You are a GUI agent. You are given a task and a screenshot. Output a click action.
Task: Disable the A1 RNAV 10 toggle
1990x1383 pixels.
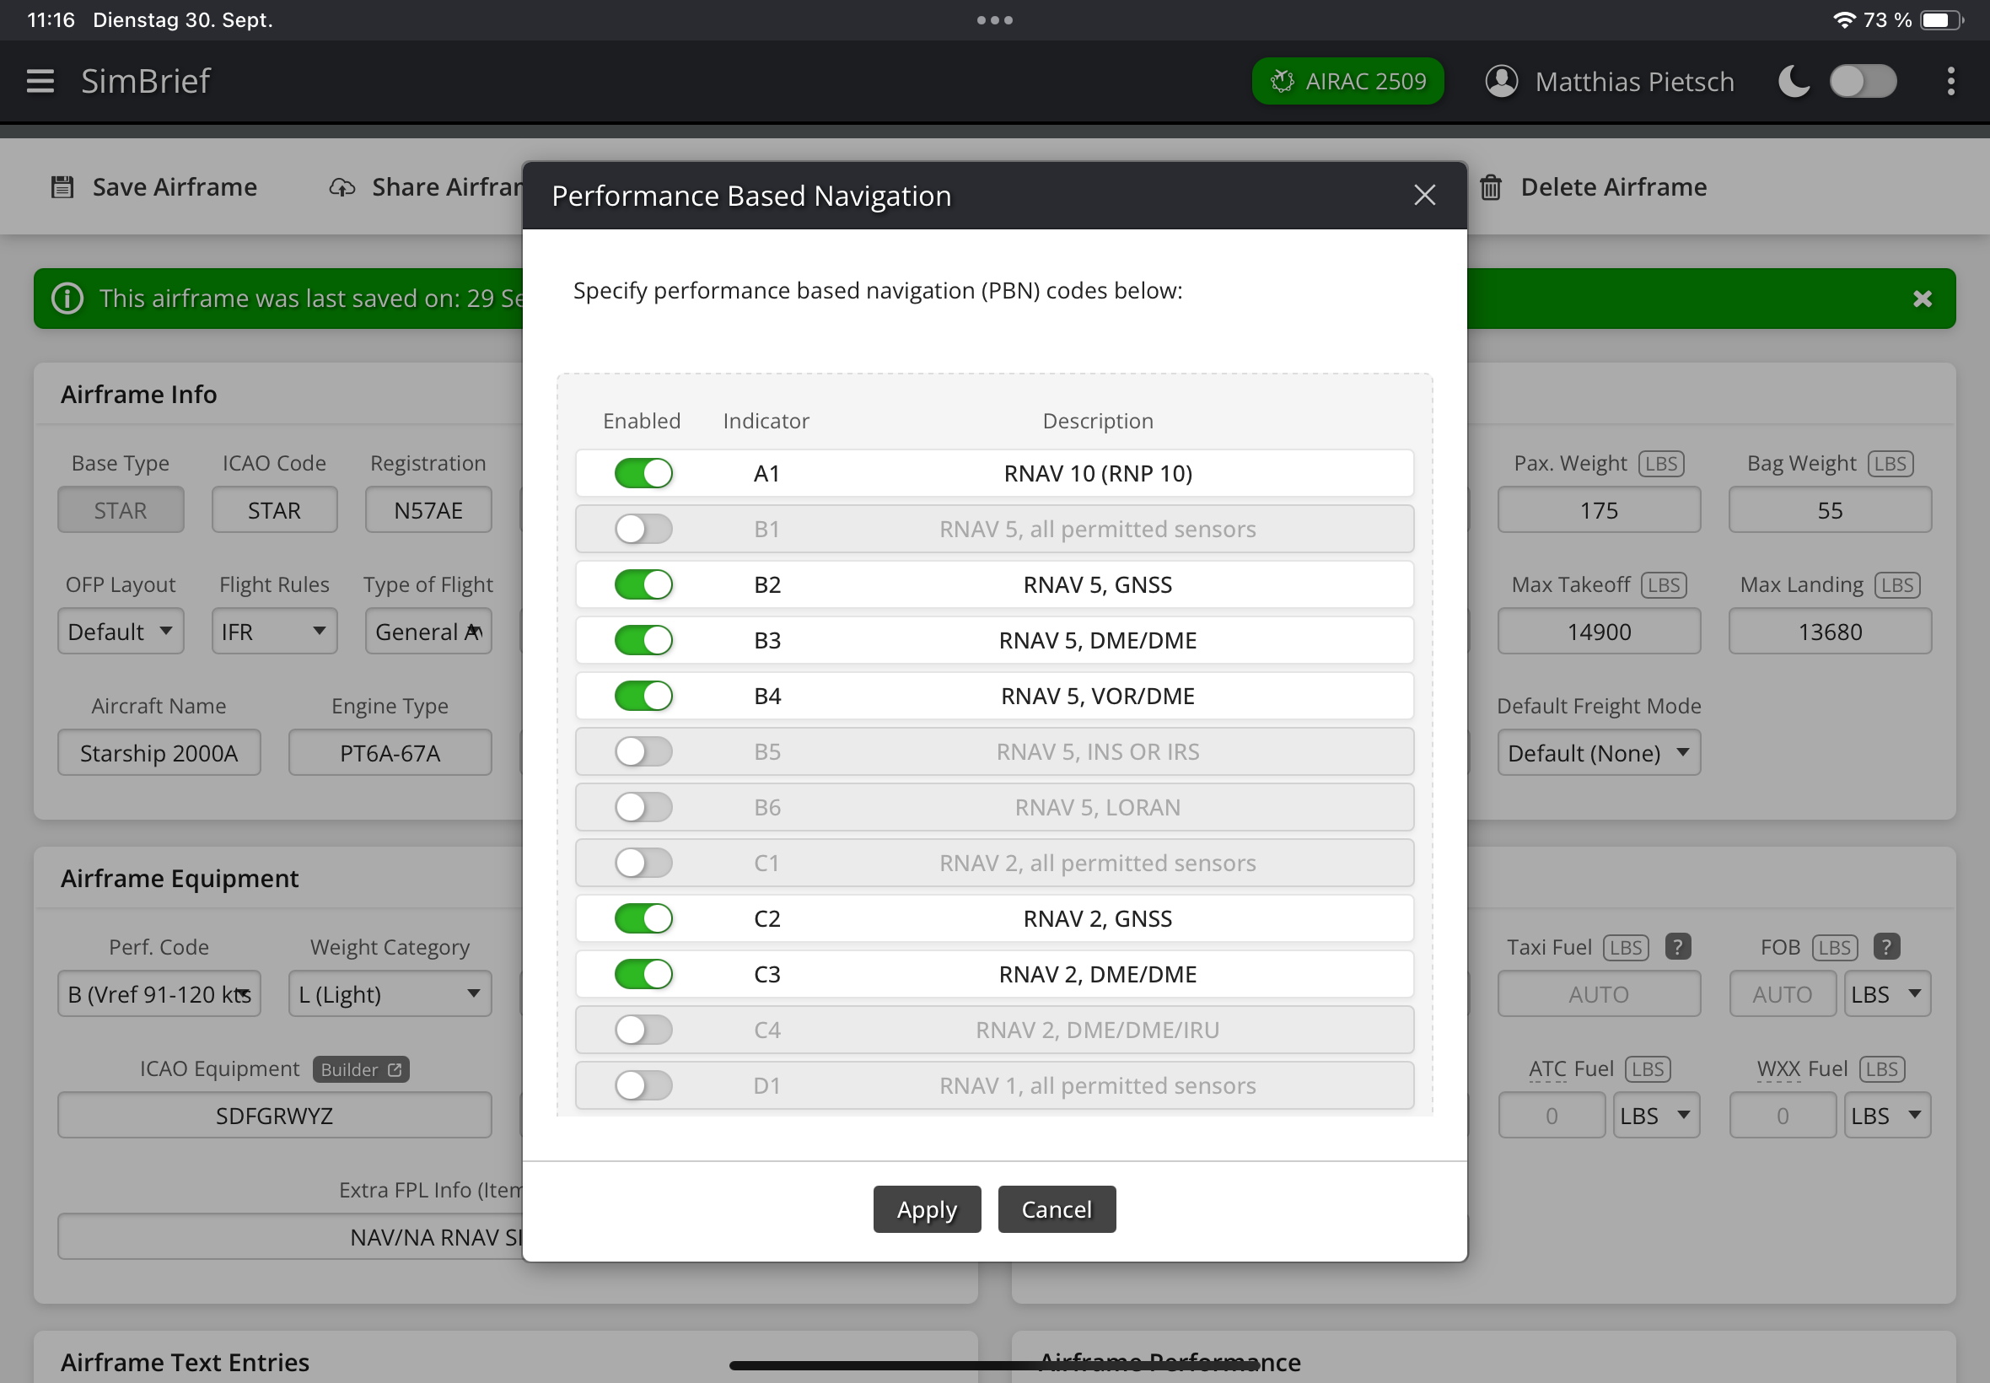643,474
